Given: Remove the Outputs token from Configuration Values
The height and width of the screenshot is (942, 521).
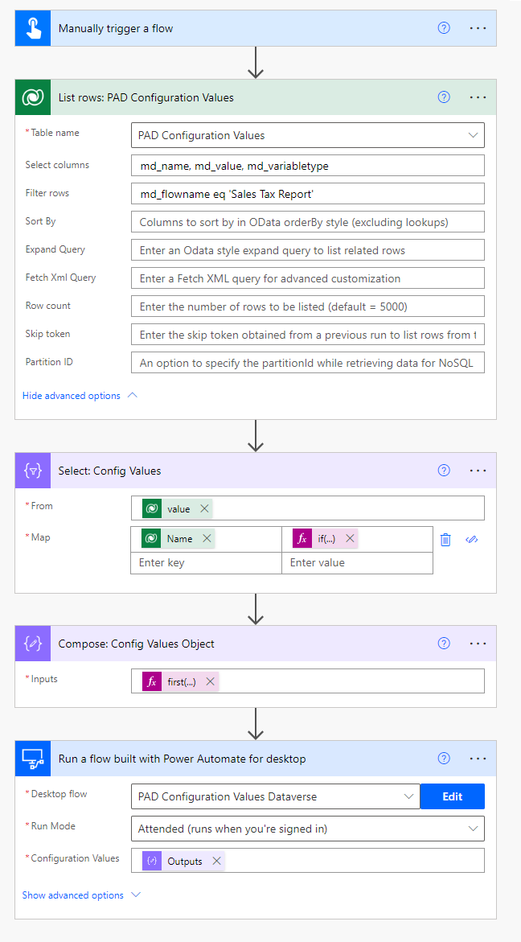Looking at the screenshot, I should 216,861.
